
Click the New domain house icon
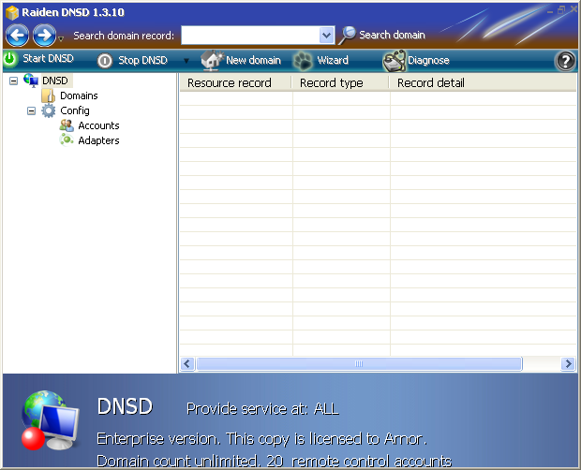(x=212, y=60)
